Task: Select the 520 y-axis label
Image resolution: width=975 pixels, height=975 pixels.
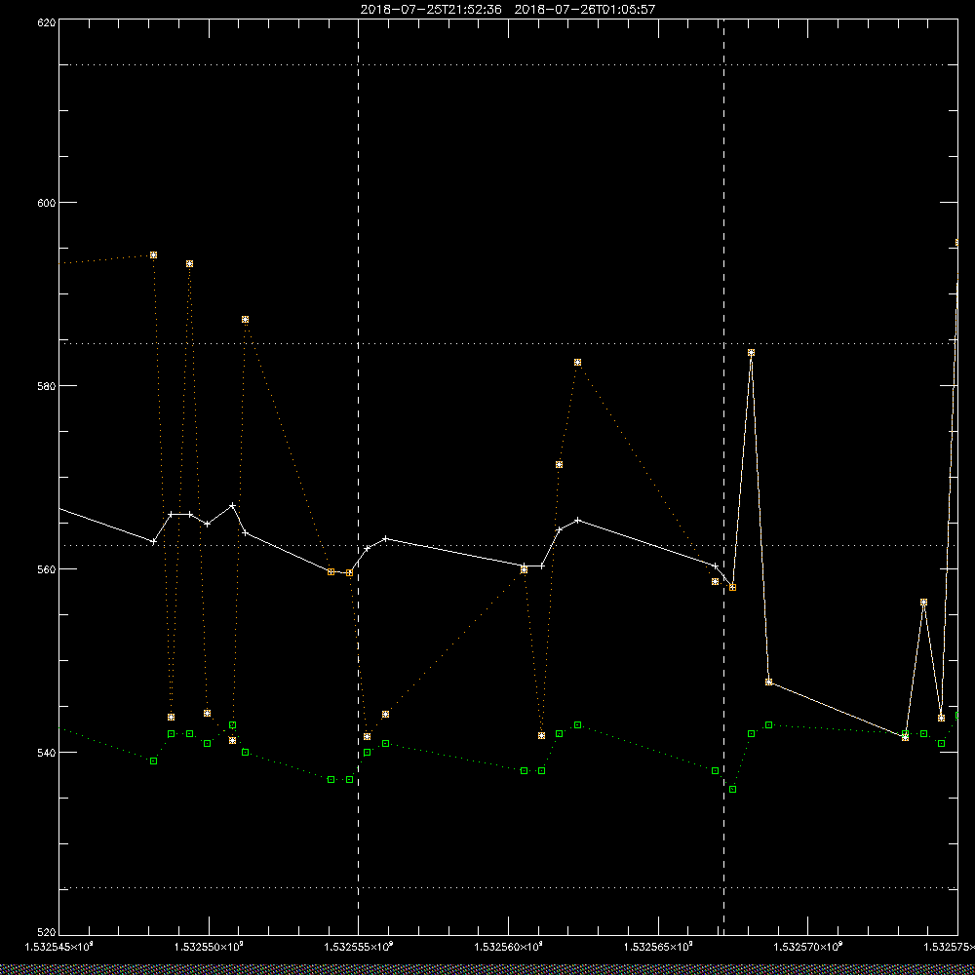Action: point(47,933)
